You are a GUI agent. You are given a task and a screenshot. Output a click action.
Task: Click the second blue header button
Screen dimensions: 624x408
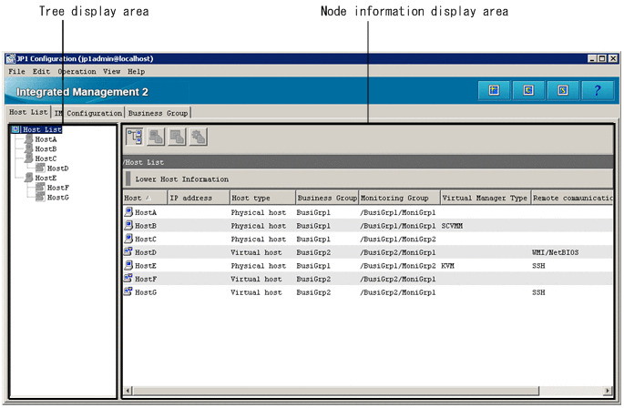pos(527,90)
